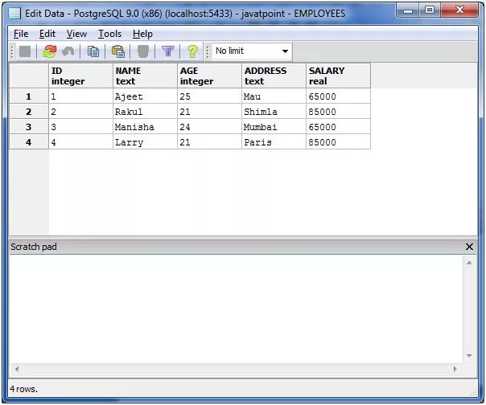The image size is (486, 405).
Task: Select row header 2
Action: click(x=29, y=112)
